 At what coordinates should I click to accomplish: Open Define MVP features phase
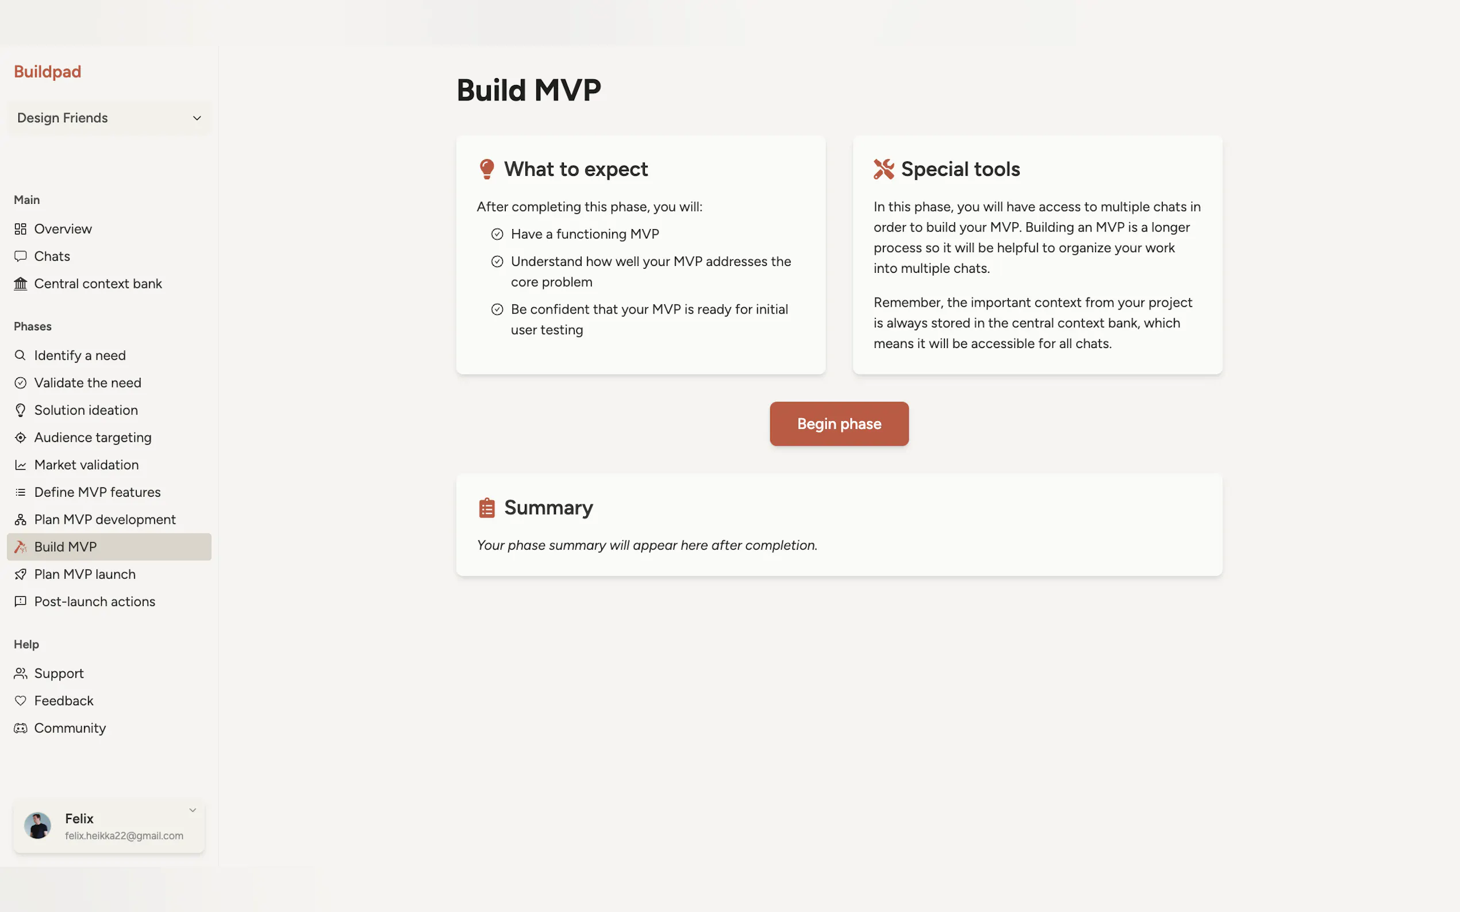pyautogui.click(x=97, y=492)
